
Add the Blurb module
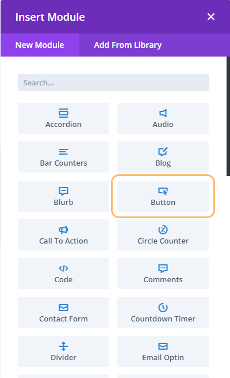pos(63,196)
